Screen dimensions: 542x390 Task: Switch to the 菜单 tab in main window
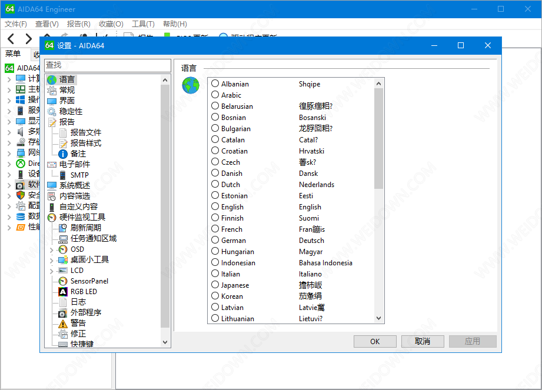(x=13, y=54)
